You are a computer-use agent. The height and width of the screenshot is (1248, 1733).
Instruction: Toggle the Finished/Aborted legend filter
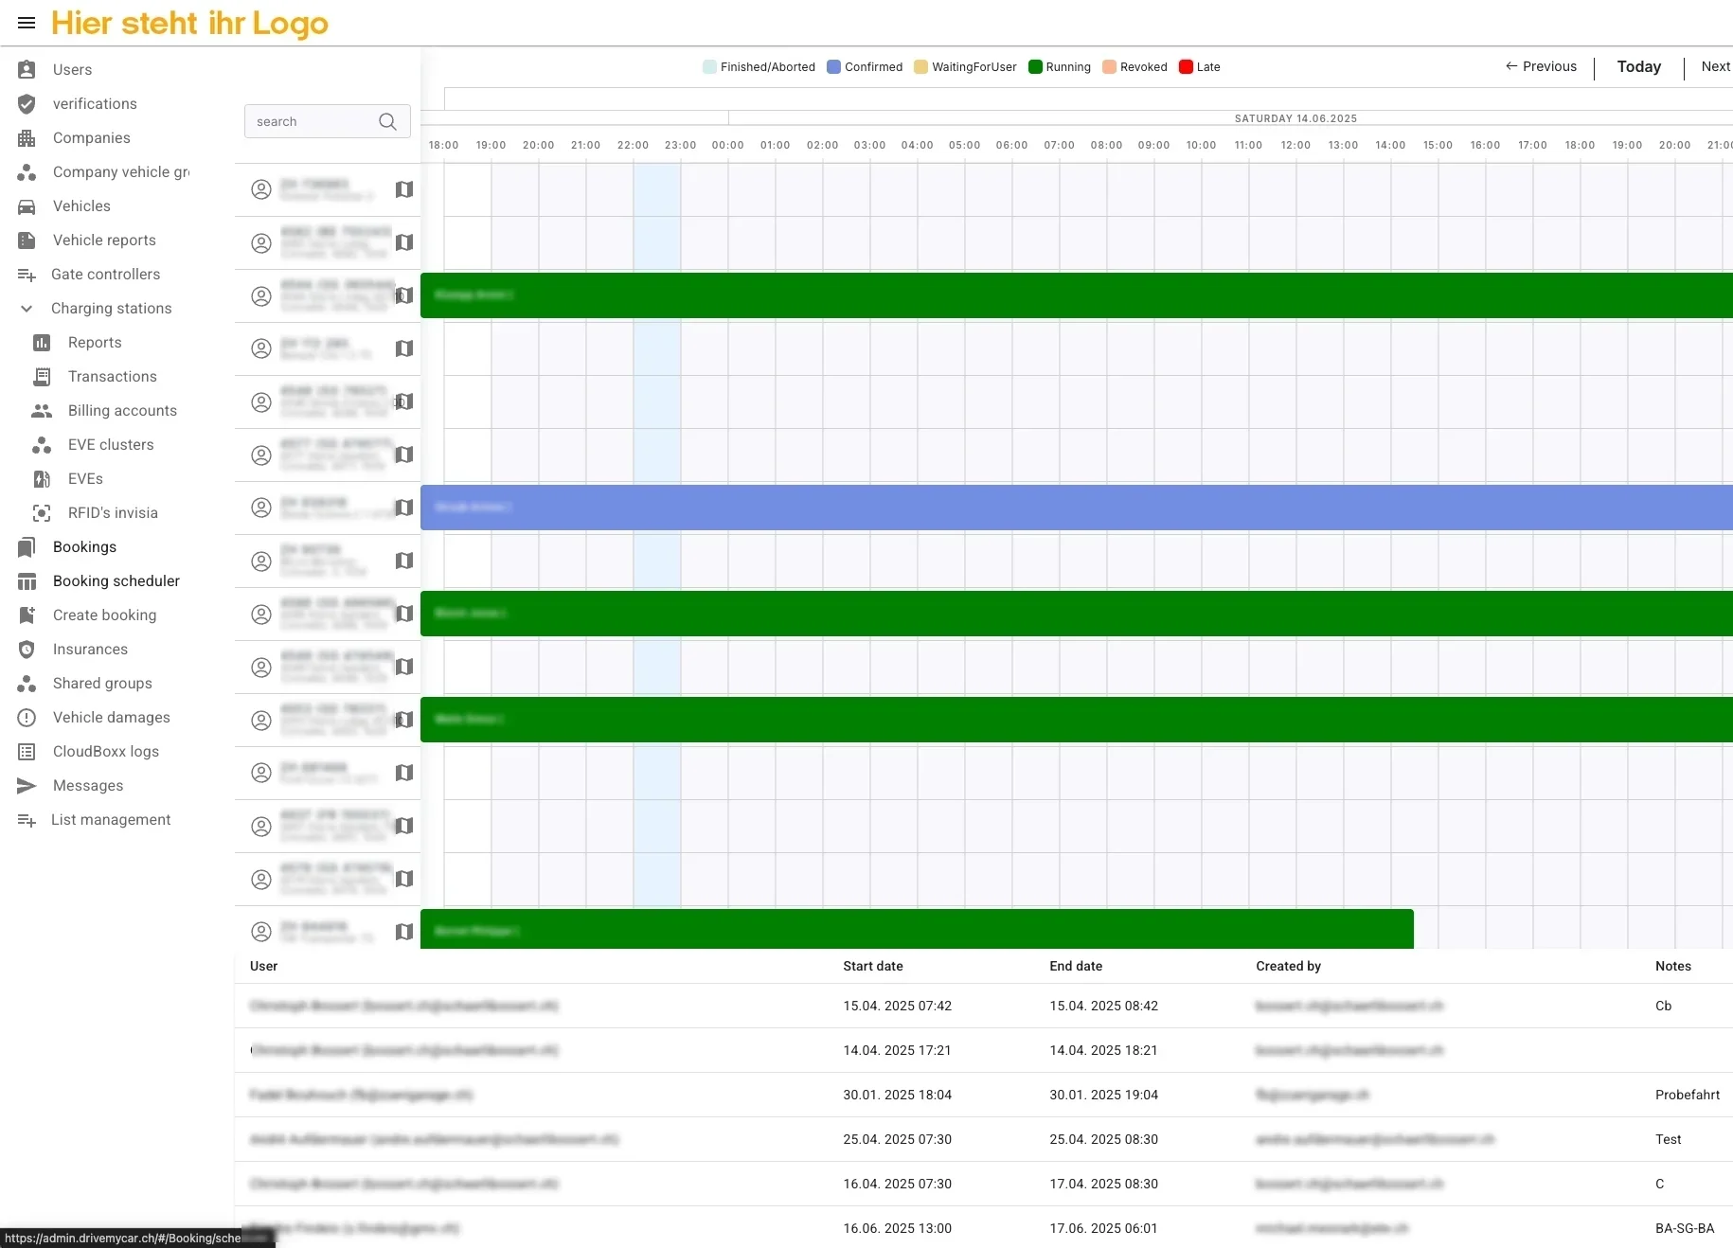click(x=759, y=67)
